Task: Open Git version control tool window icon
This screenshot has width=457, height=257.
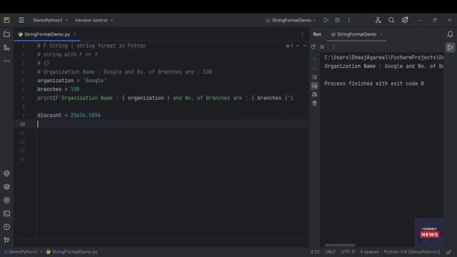Action: coord(6,240)
